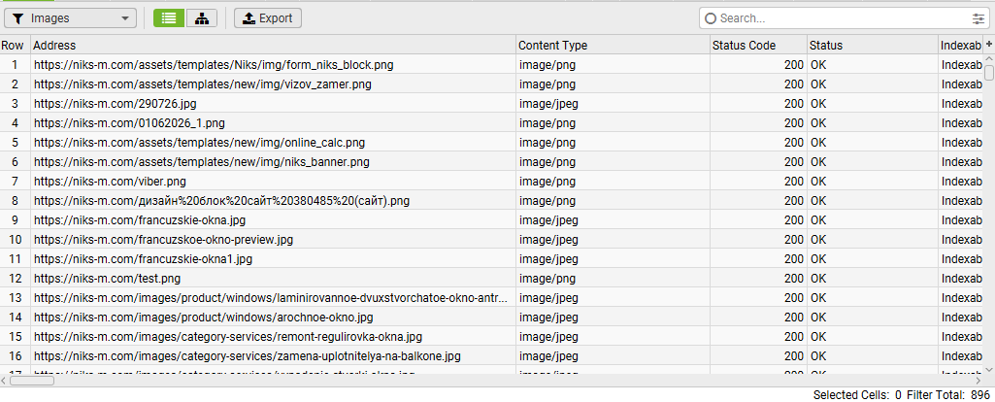Click the vertical scrollbar down arrow

[x=989, y=369]
